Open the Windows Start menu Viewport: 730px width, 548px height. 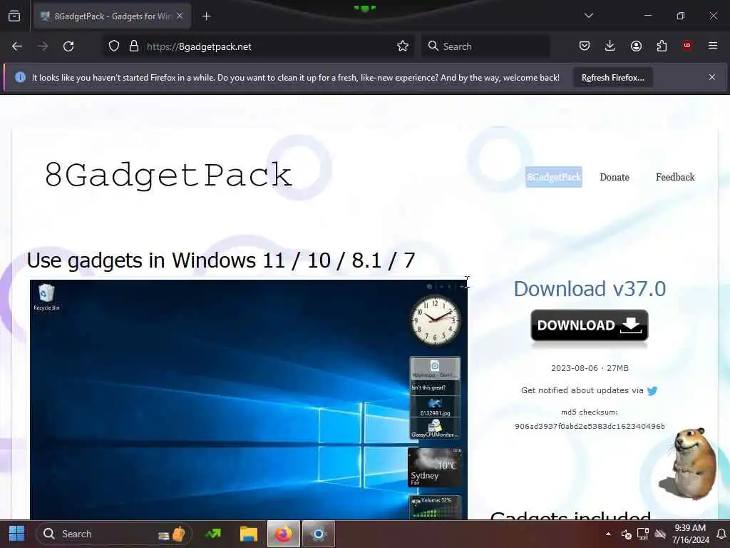(x=17, y=534)
